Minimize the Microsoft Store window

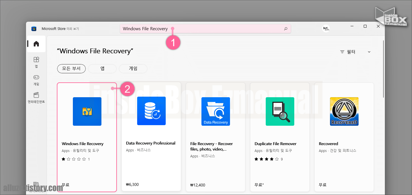352,26
